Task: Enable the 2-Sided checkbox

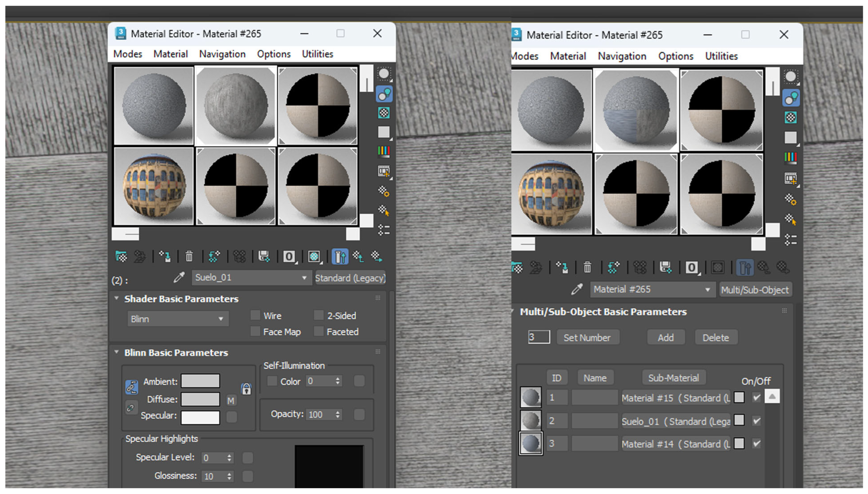Action: (318, 315)
